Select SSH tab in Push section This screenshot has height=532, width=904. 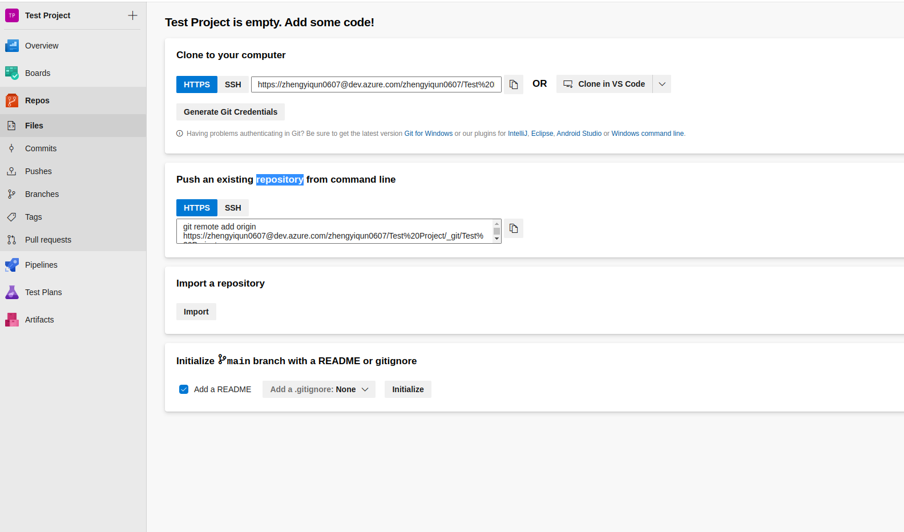click(233, 208)
